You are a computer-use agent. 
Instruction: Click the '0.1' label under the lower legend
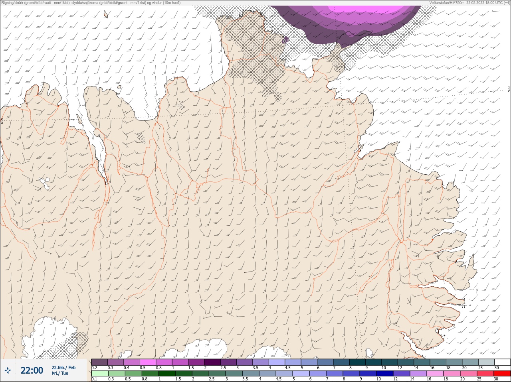pos(94,379)
